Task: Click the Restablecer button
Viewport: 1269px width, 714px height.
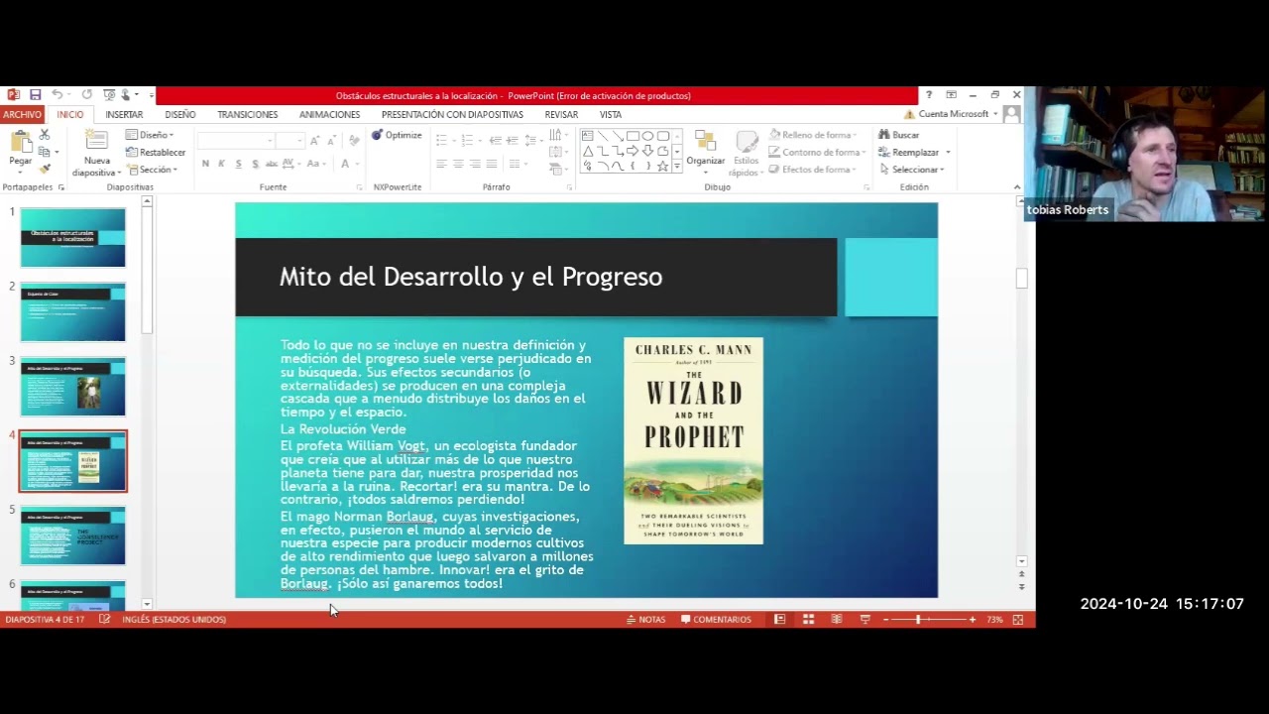Action: coord(156,153)
